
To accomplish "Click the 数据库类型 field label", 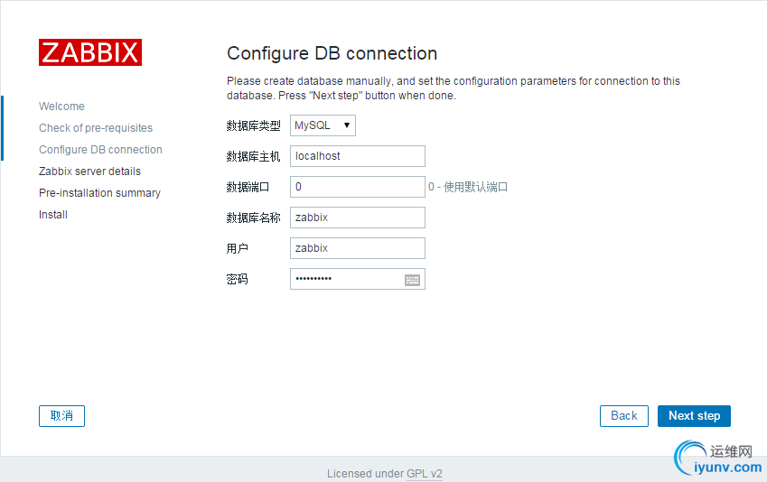I will click(x=253, y=125).
